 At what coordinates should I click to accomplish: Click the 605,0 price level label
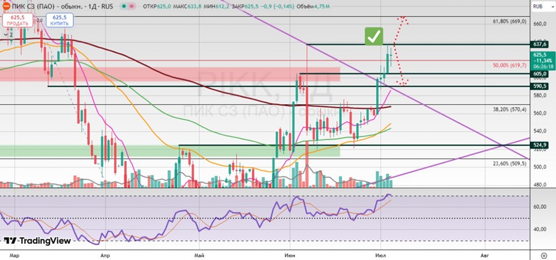point(539,74)
